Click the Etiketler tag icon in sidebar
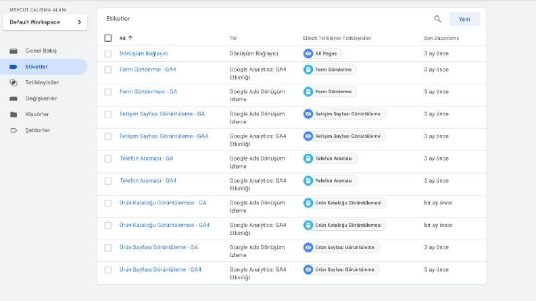Image resolution: width=536 pixels, height=301 pixels. coord(14,67)
